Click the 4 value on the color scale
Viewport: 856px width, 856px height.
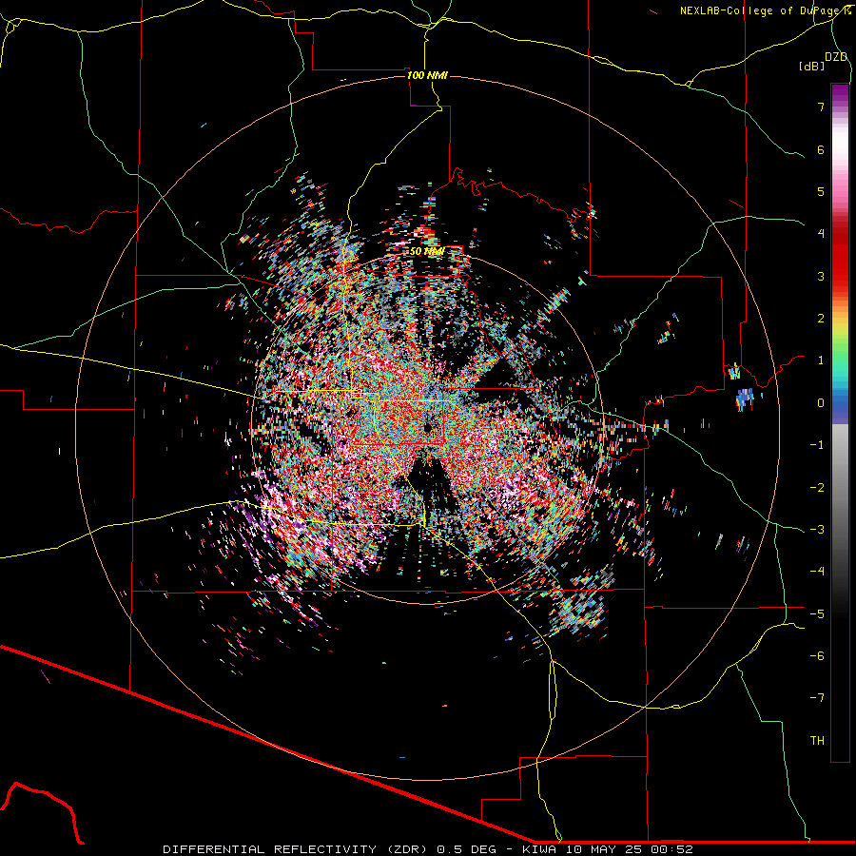tap(821, 234)
